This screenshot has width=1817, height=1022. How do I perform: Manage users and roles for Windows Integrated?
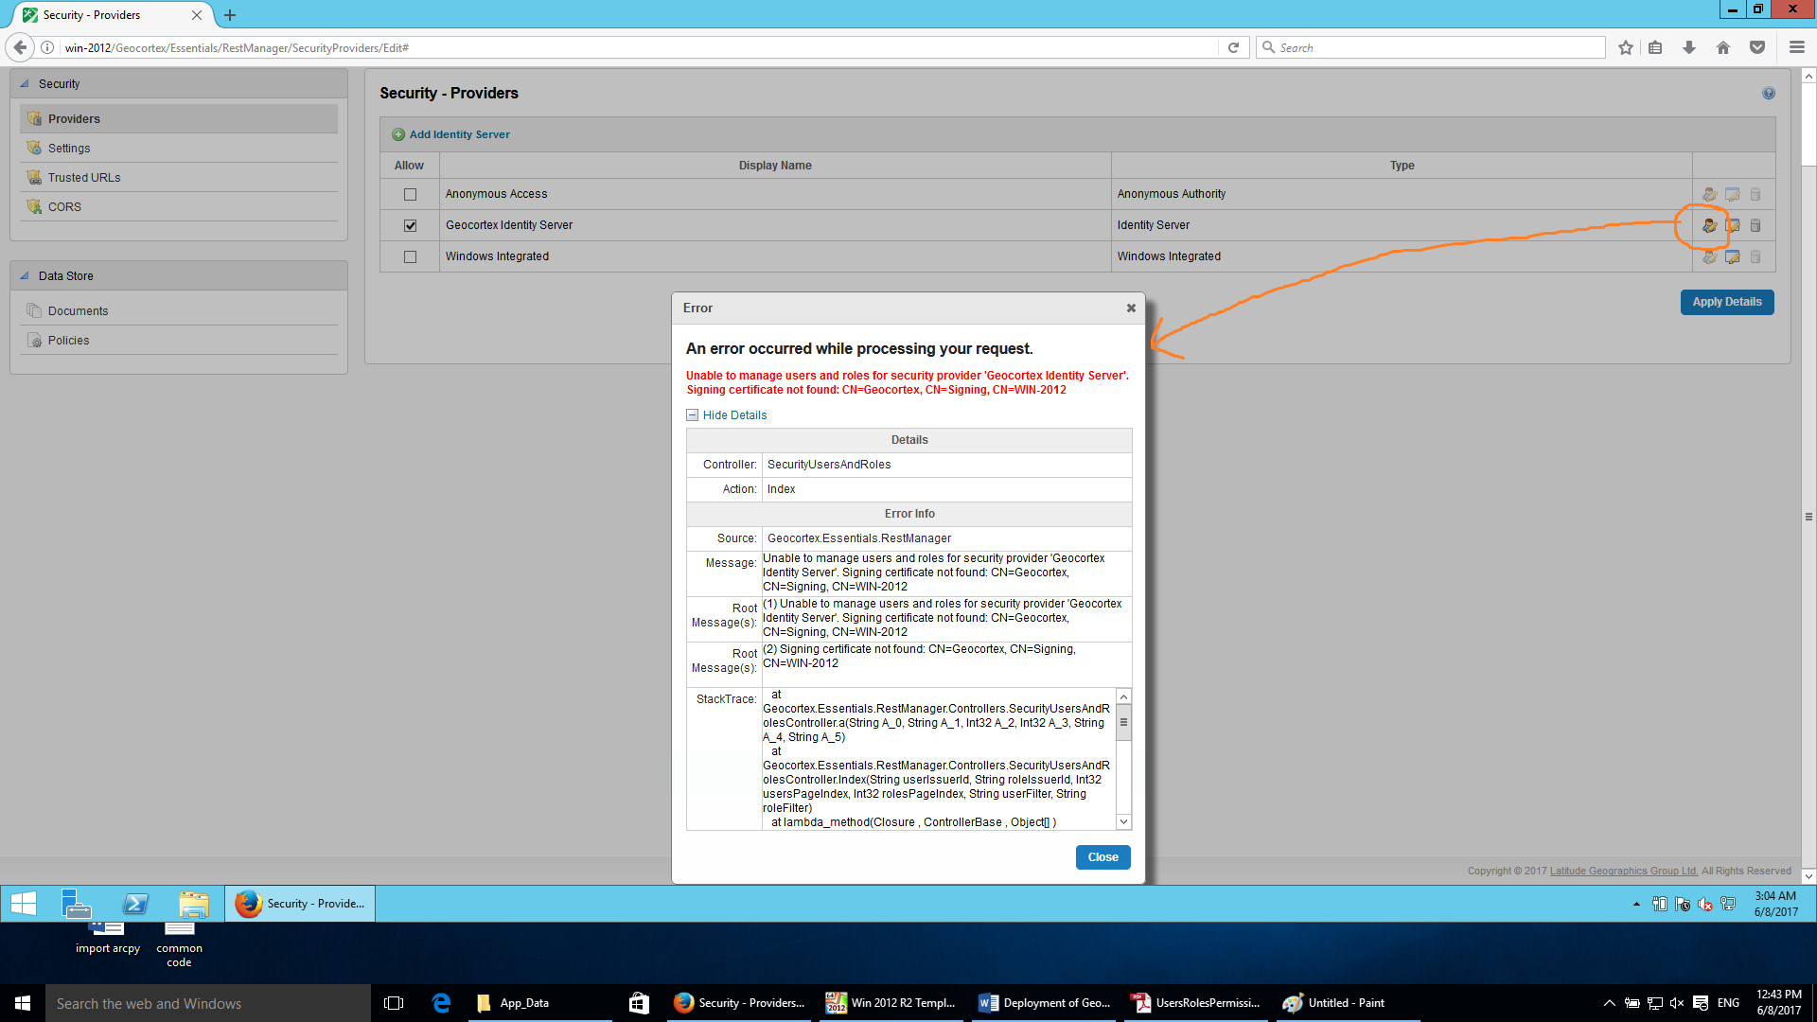[1709, 256]
